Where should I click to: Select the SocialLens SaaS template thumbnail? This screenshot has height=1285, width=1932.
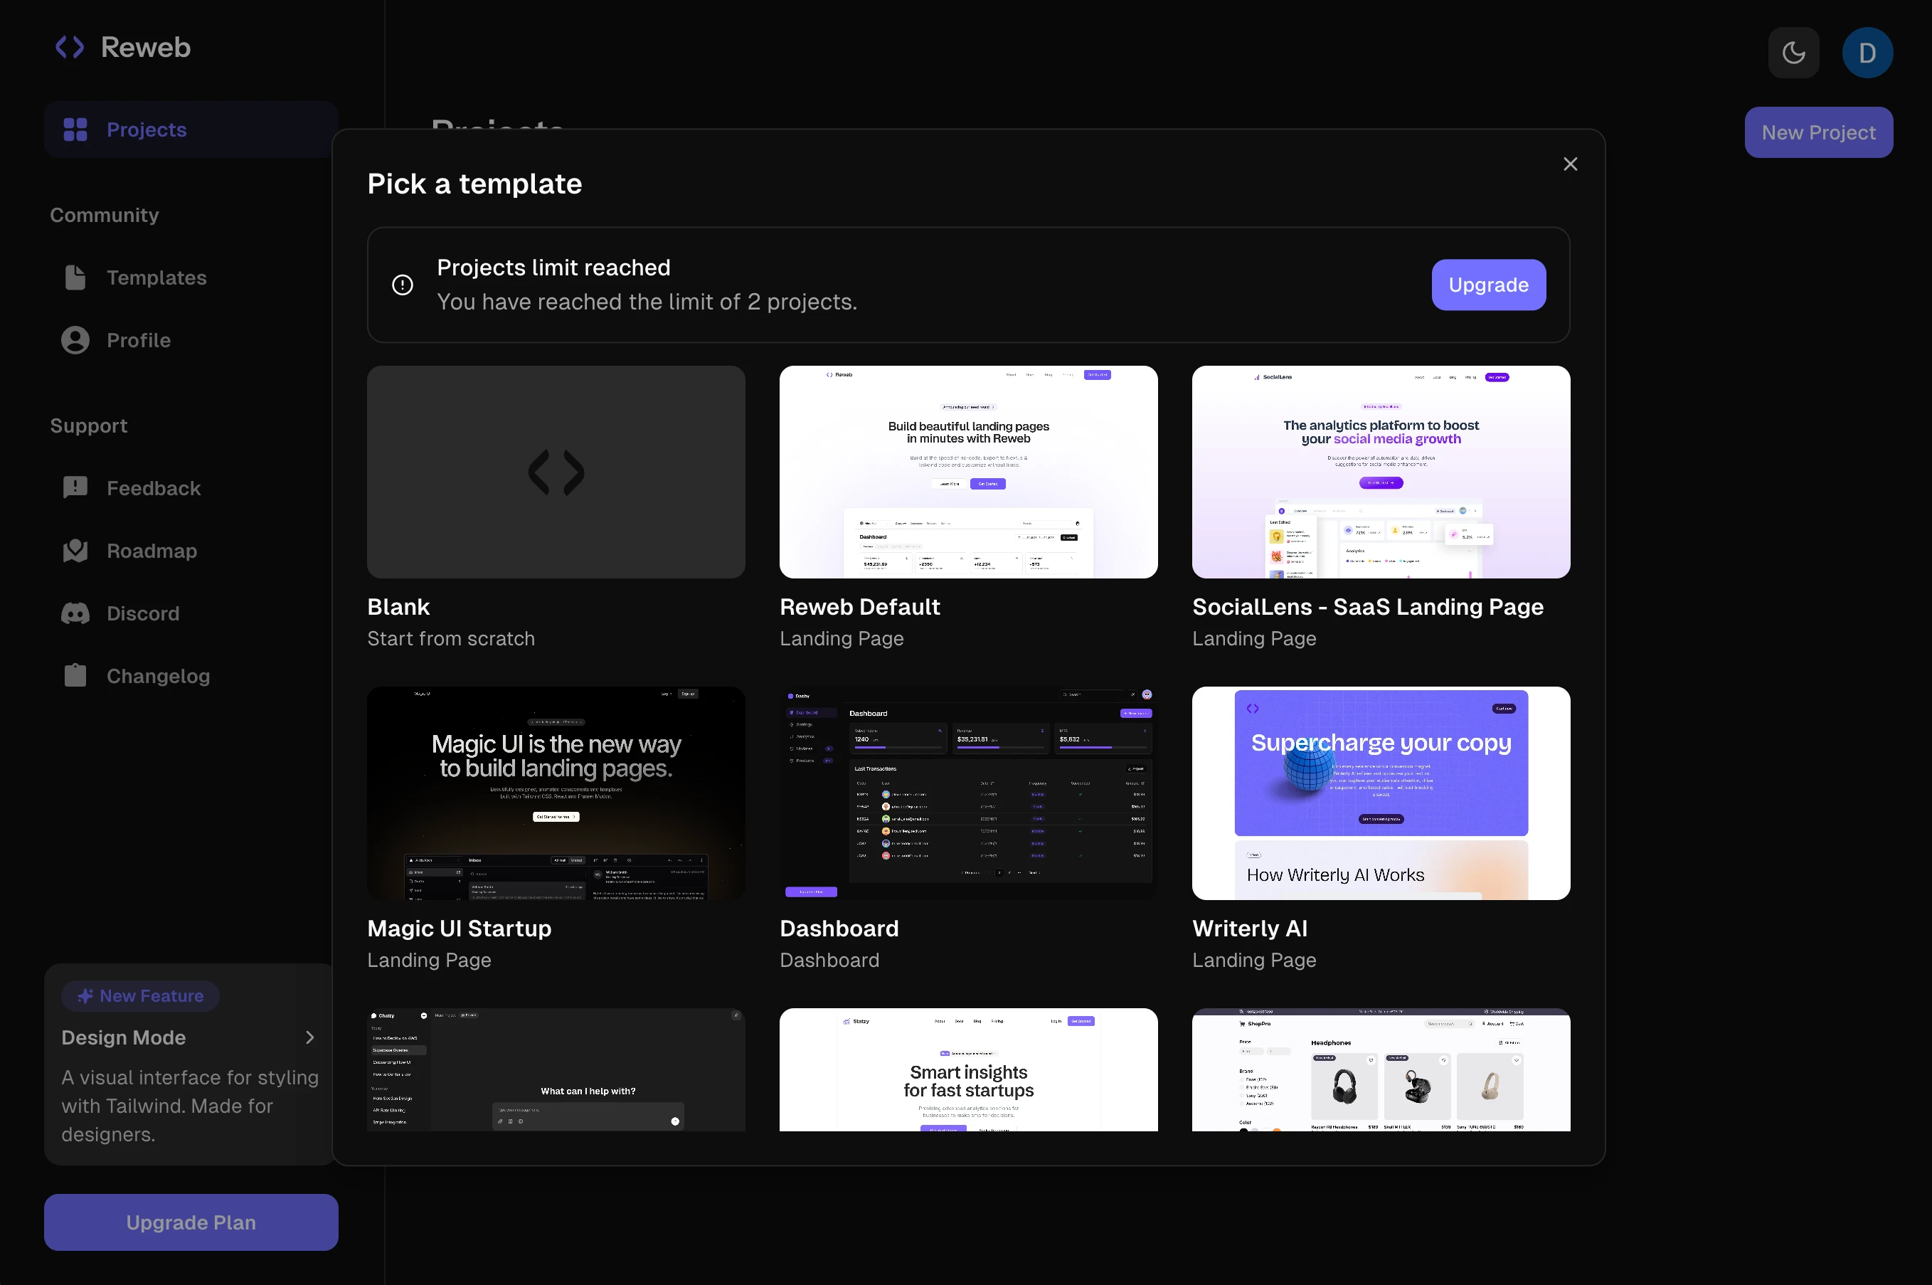[x=1381, y=472]
